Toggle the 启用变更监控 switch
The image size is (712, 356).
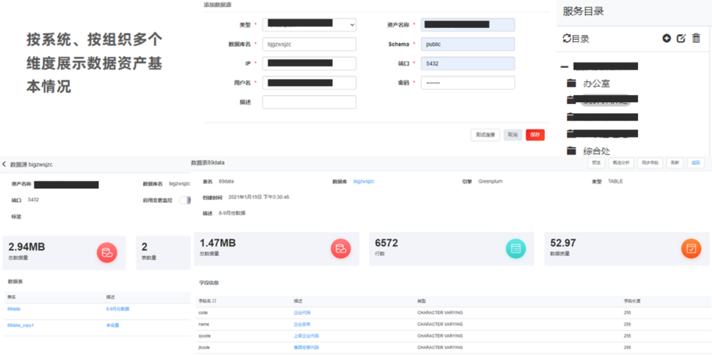tap(185, 200)
